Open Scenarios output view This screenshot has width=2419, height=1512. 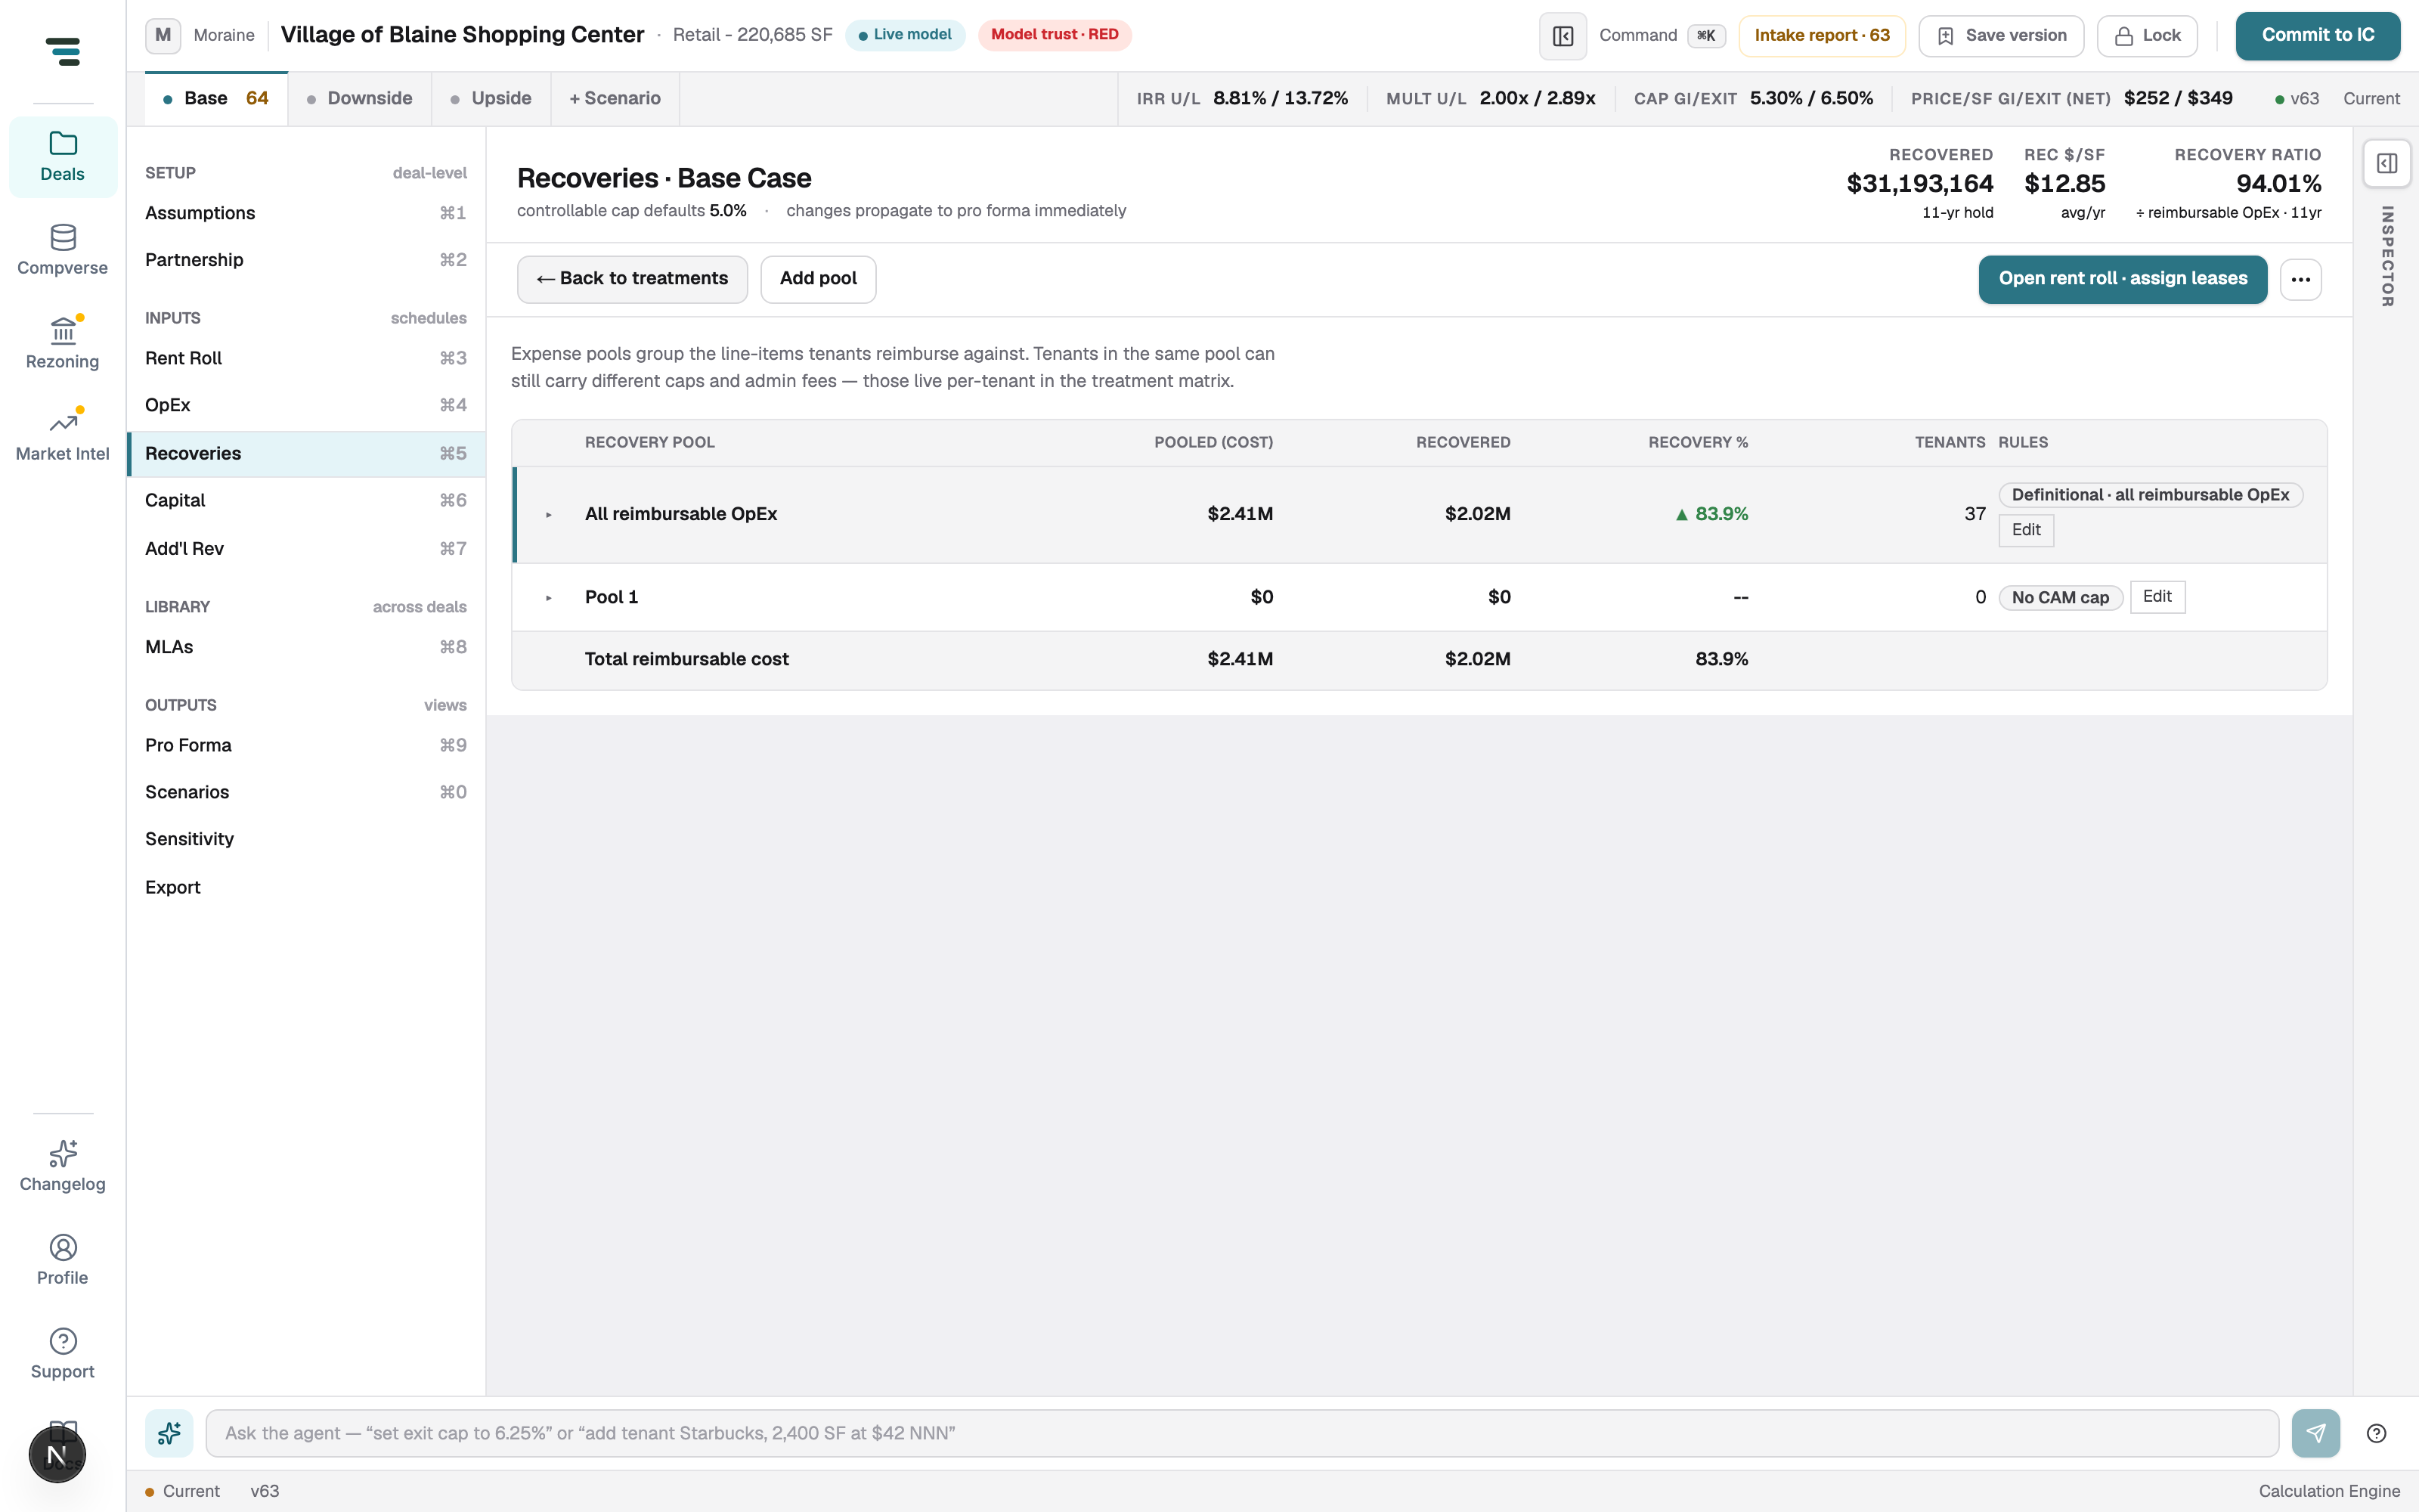click(x=306, y=792)
